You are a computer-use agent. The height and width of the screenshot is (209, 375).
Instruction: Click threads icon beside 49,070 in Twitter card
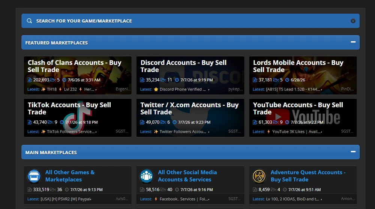point(142,122)
